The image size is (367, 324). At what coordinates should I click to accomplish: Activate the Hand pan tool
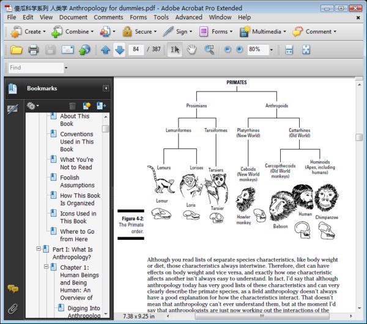point(191,49)
